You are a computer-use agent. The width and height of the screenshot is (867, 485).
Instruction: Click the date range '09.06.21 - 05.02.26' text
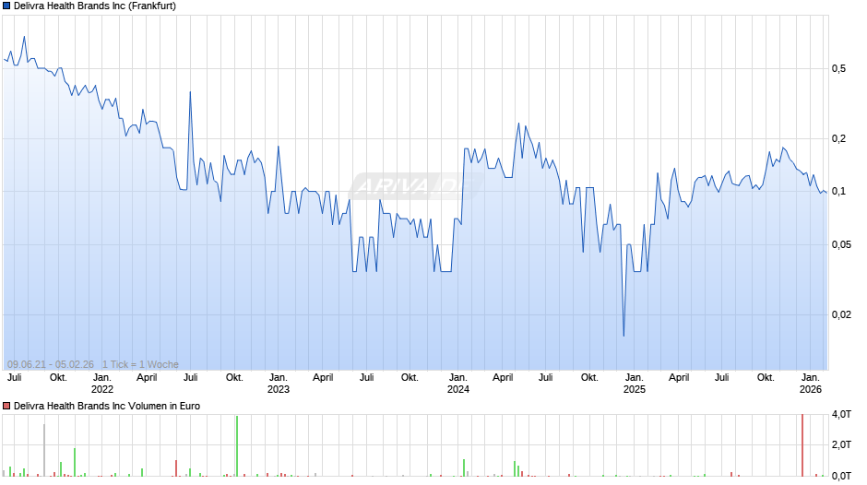click(51, 364)
